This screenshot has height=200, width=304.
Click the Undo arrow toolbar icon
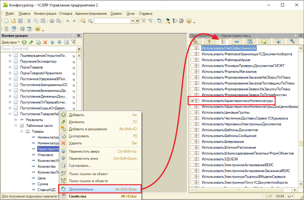pyautogui.click(x=68, y=21)
